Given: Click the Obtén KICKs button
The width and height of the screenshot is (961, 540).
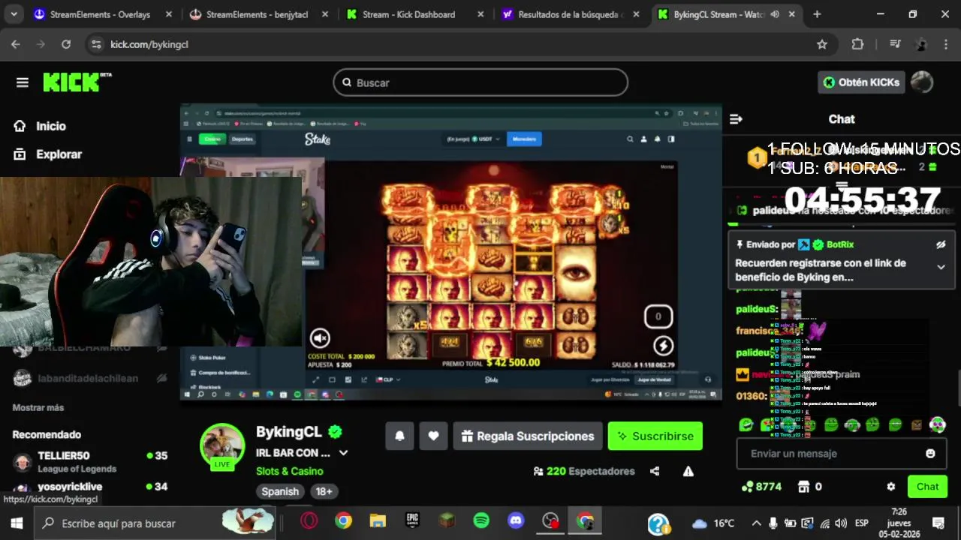Looking at the screenshot, I should click(x=861, y=82).
